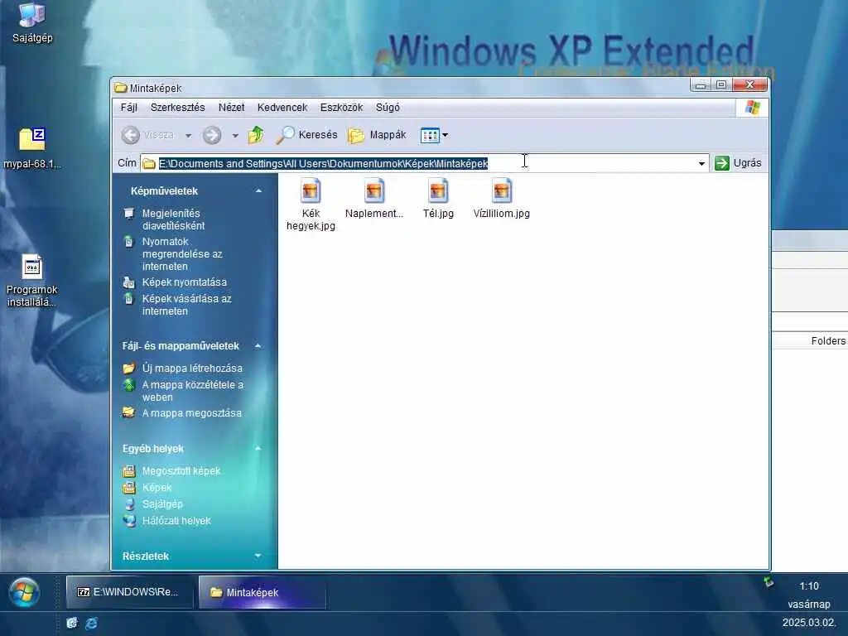Screen dimensions: 848x636
Task: Click the Mintaképek window title bar
Action: click(x=400, y=88)
